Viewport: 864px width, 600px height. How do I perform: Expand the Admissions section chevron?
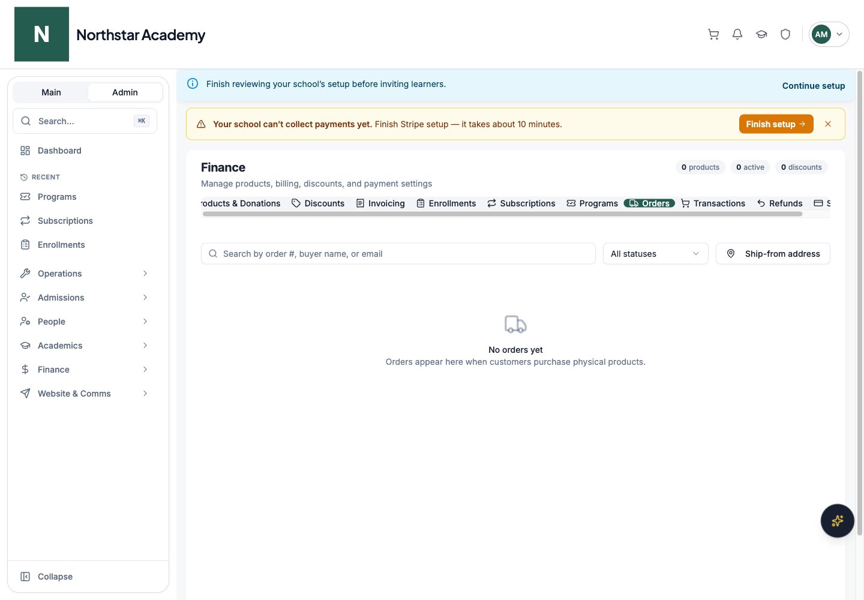tap(145, 298)
